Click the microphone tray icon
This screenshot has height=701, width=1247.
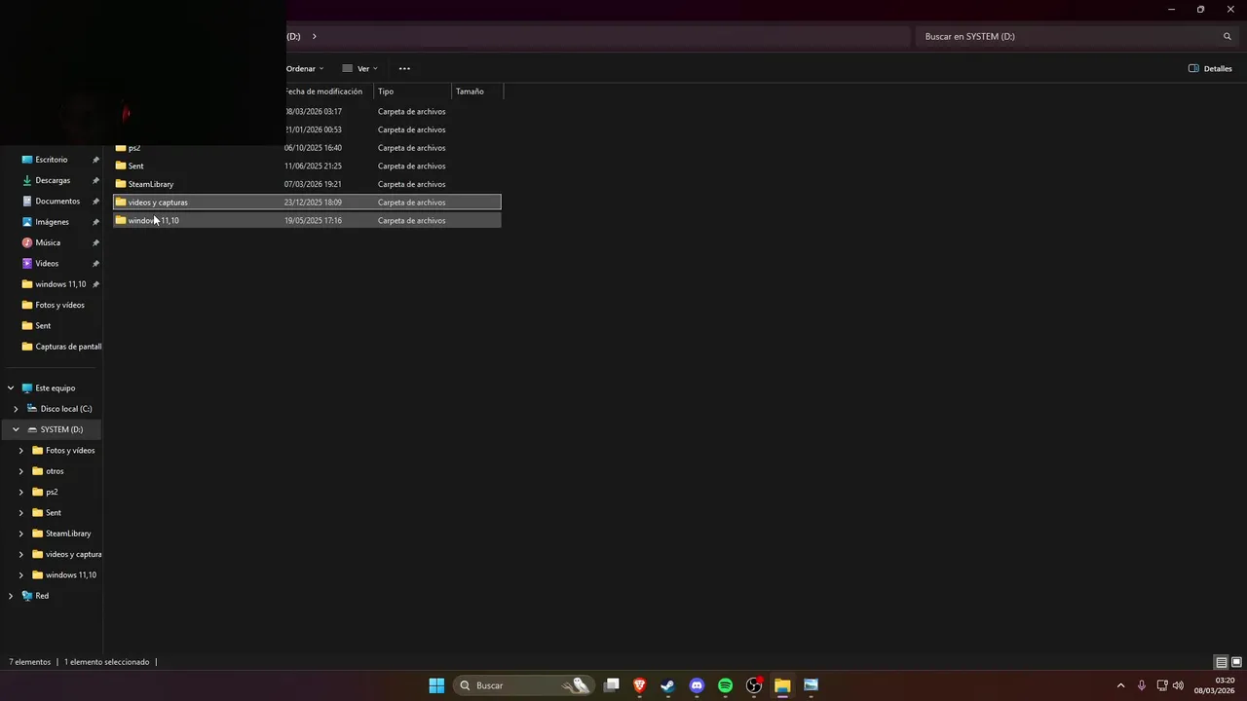point(1141,685)
